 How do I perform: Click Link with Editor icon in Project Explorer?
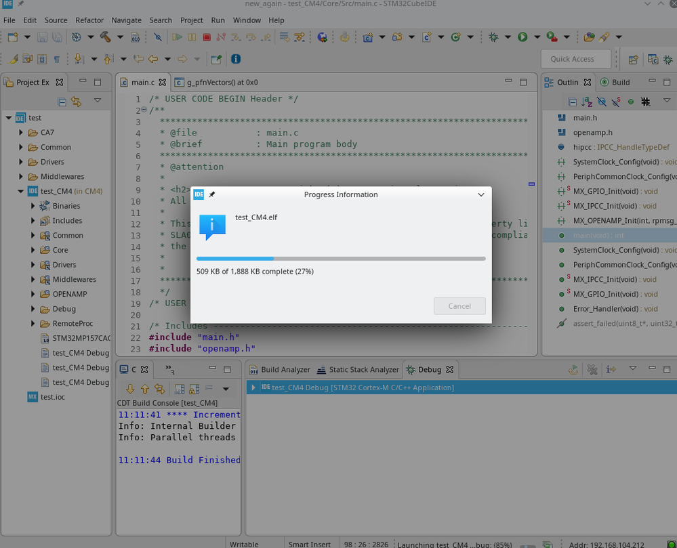(77, 102)
